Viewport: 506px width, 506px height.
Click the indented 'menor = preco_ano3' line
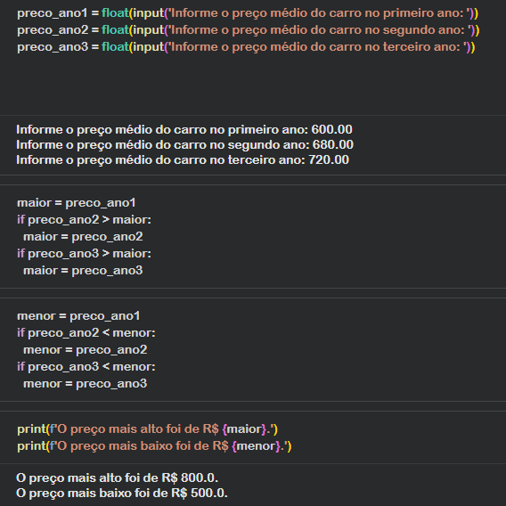[x=86, y=384]
